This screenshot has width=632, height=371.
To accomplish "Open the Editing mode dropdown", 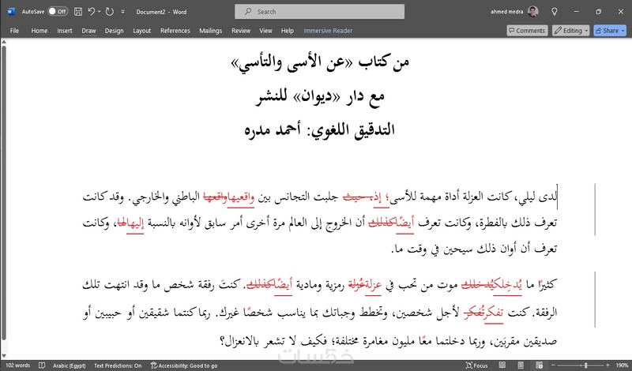I will [x=570, y=31].
